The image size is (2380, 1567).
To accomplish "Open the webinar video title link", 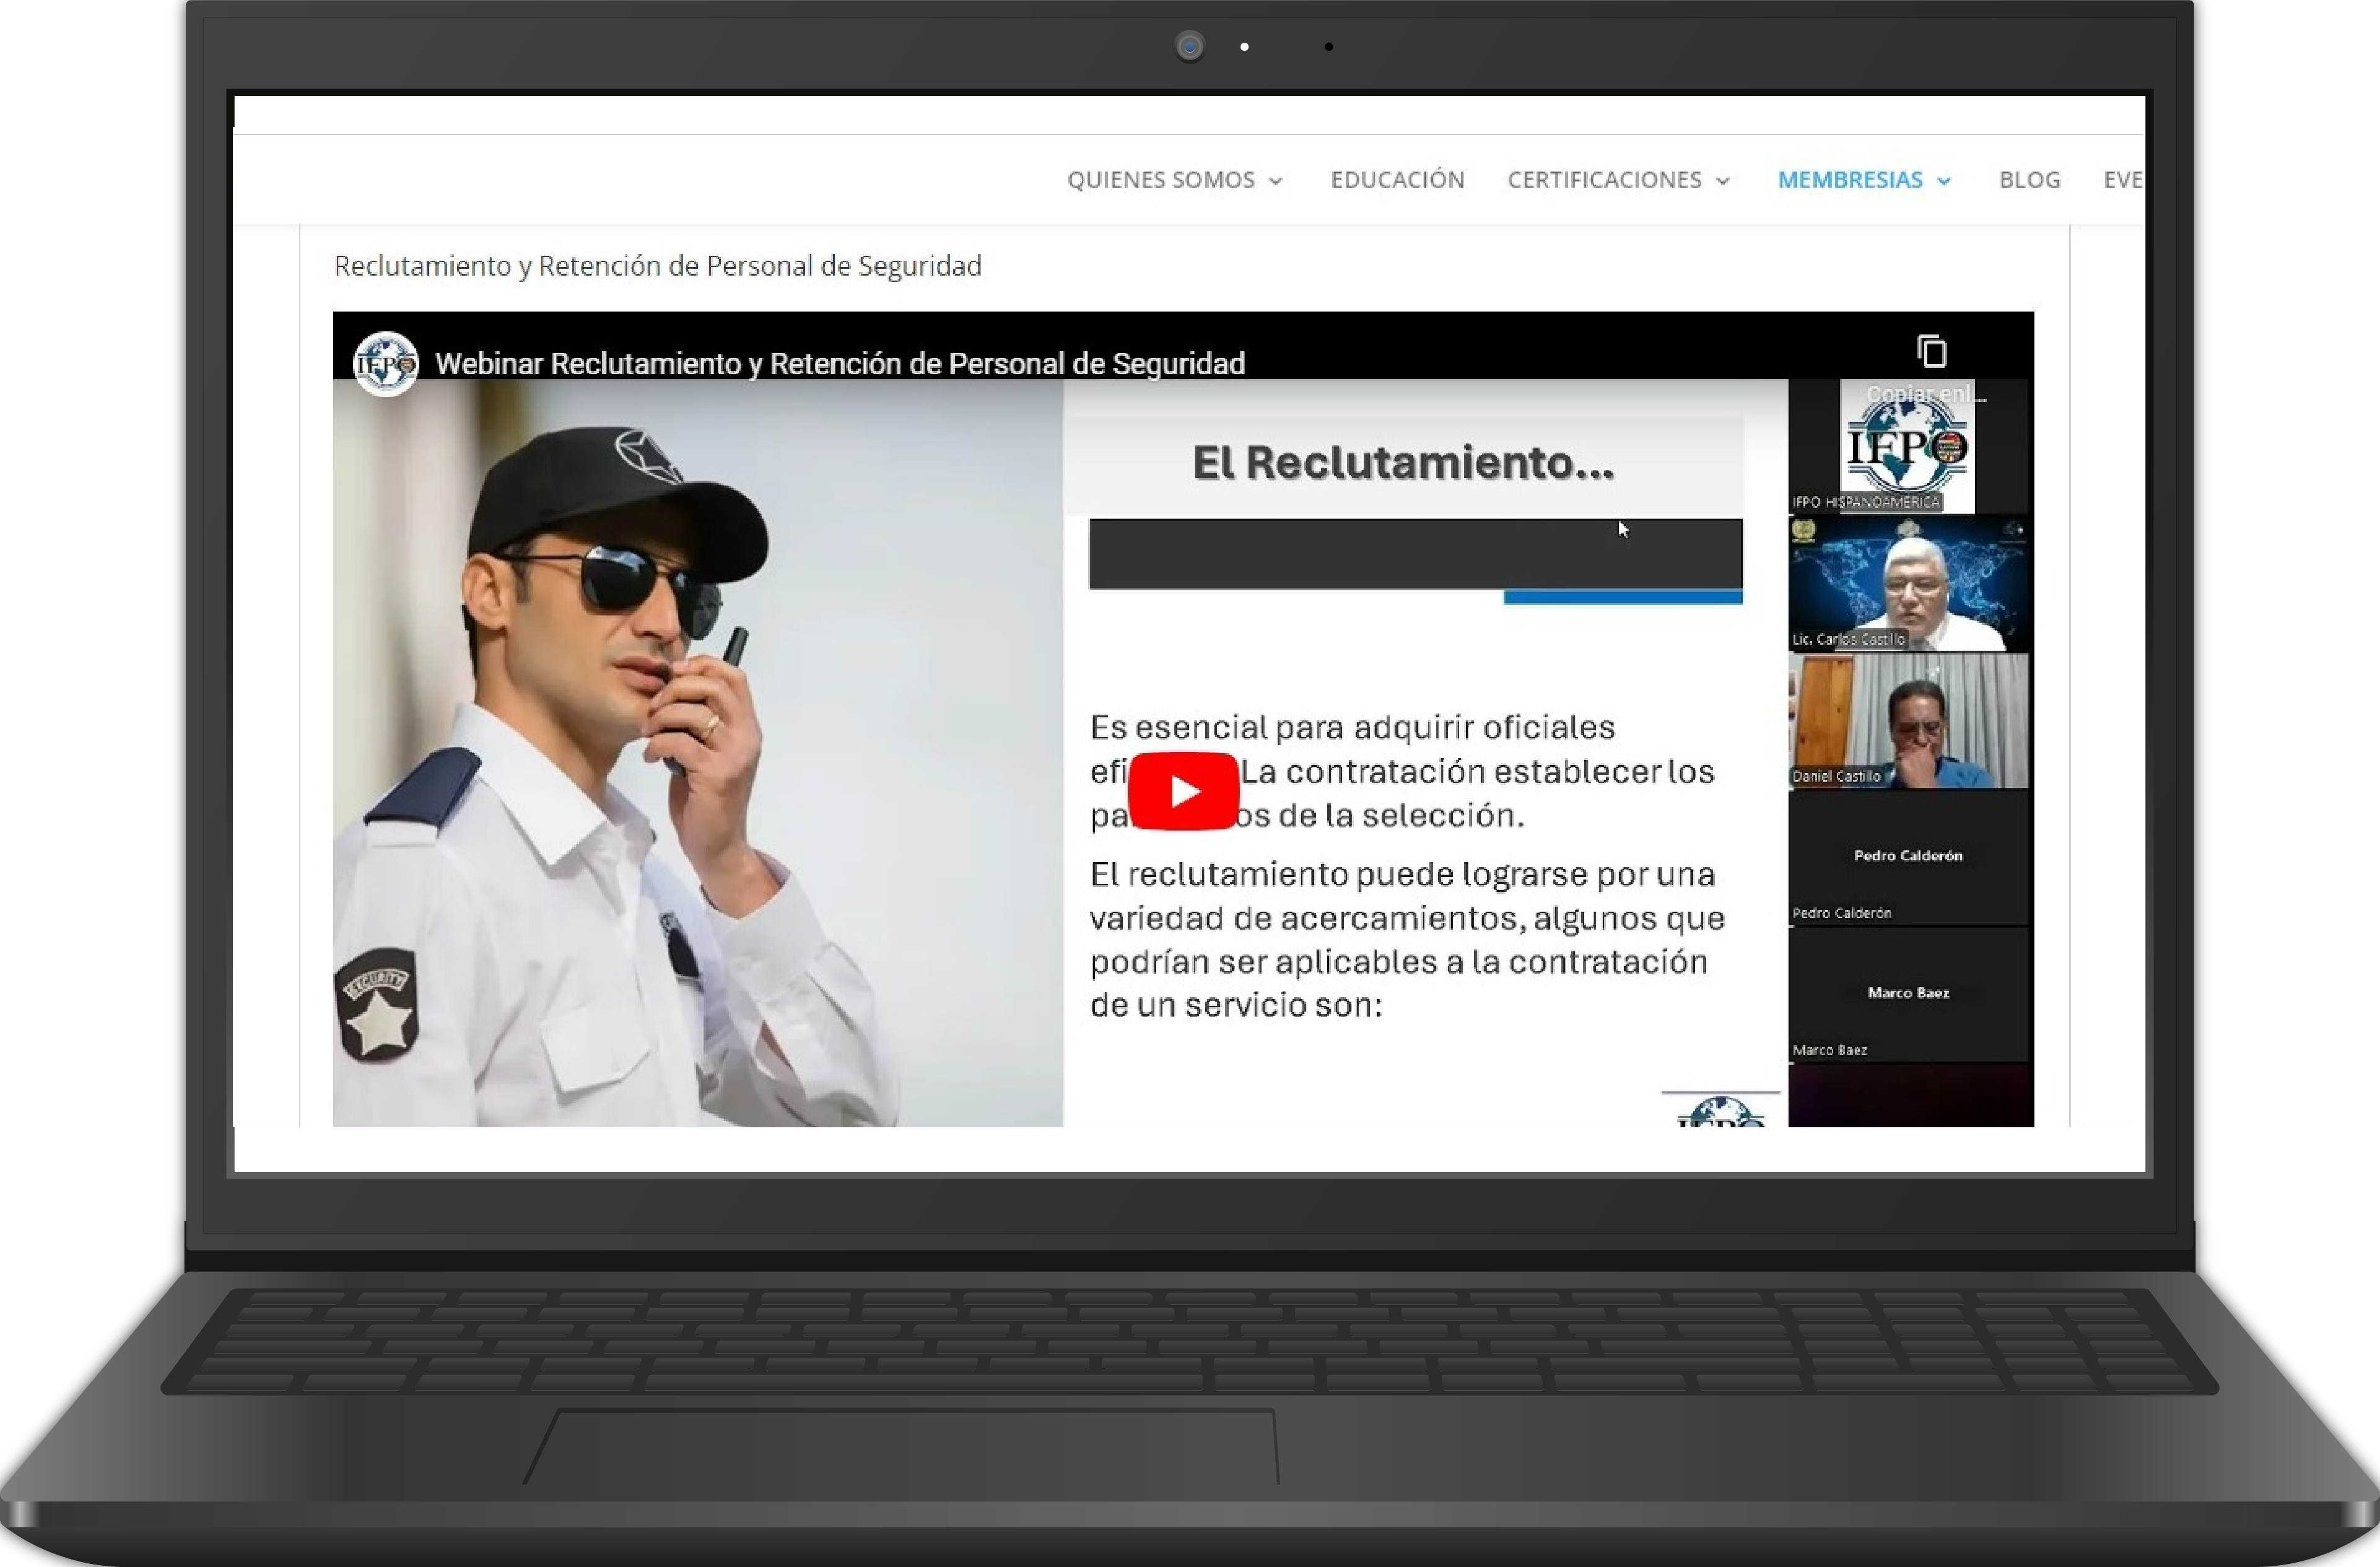I will click(839, 364).
